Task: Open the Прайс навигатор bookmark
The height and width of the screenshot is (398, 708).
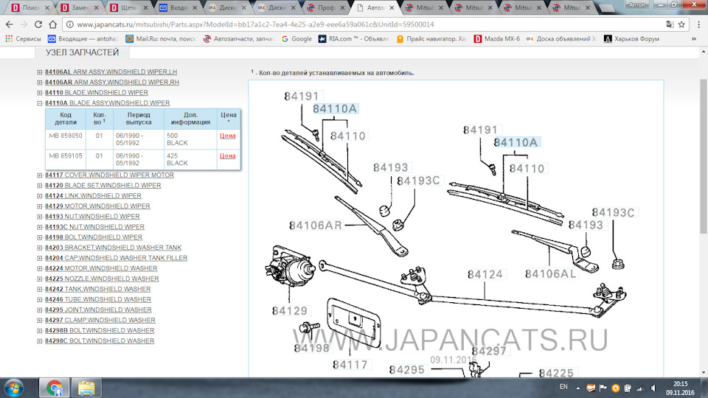Action: click(431, 39)
